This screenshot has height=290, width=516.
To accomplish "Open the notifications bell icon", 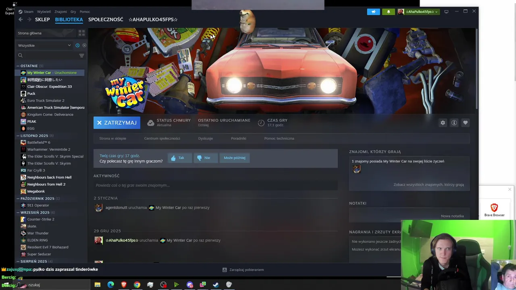I will point(389,12).
